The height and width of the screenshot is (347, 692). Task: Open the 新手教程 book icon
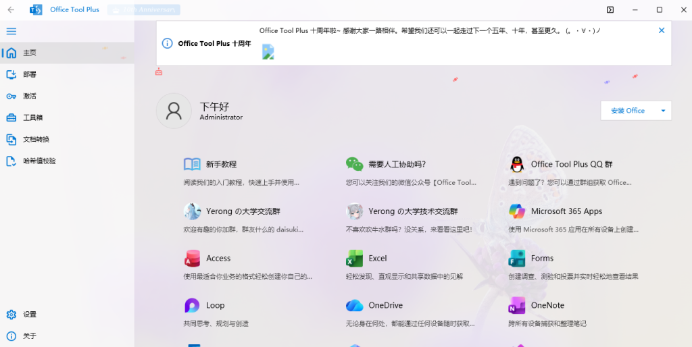tap(192, 164)
